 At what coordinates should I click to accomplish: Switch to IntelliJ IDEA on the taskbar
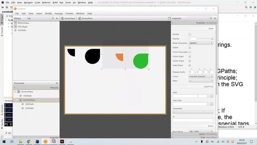click(x=37, y=141)
